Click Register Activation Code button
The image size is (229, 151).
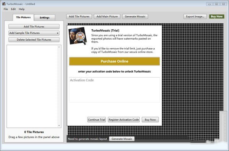[124, 120]
